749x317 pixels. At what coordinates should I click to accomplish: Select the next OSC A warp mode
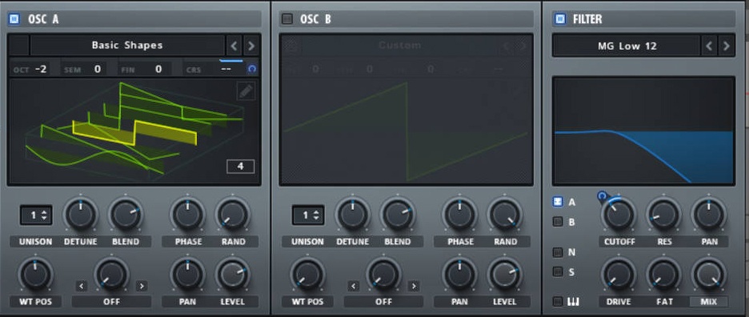coord(142,286)
